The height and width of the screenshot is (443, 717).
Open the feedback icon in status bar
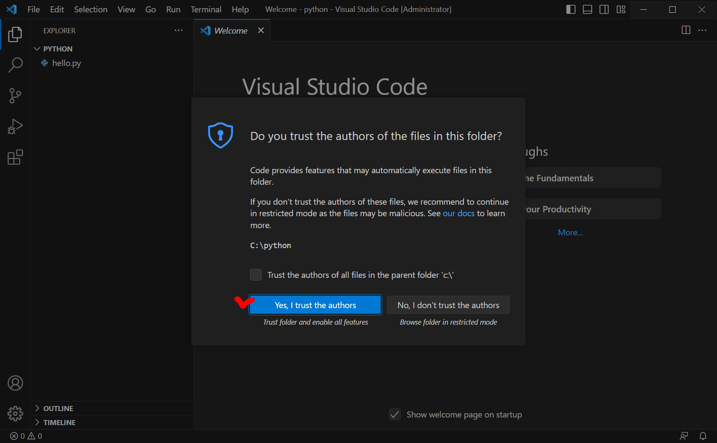pyautogui.click(x=684, y=436)
